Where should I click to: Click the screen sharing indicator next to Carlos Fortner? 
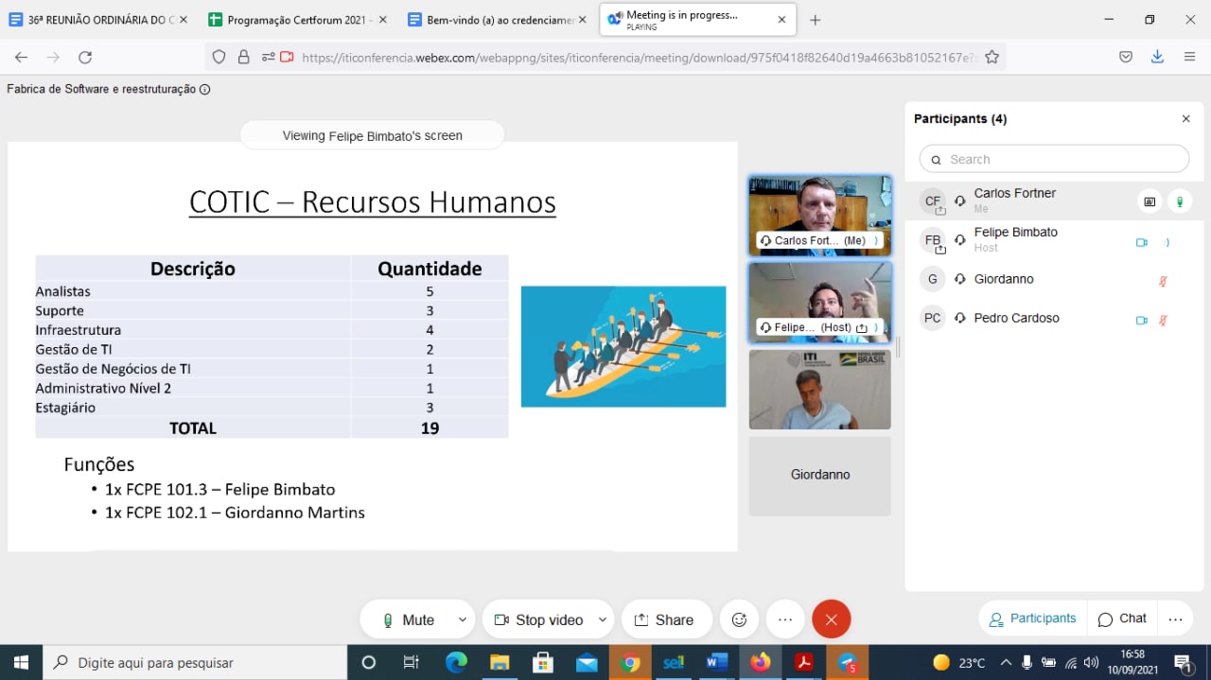(1149, 201)
